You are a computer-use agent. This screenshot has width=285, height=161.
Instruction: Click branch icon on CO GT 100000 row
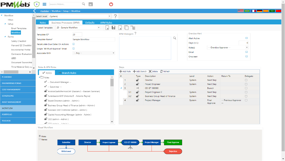pos(138,88)
